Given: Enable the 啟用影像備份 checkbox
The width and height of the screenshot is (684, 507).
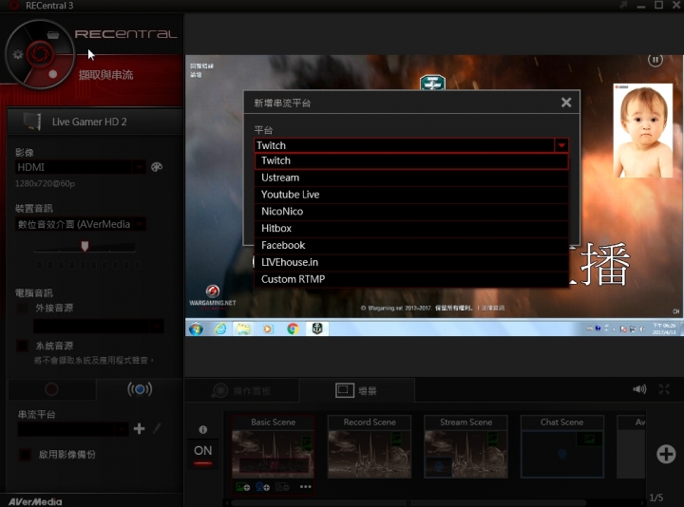Looking at the screenshot, I should (x=25, y=454).
